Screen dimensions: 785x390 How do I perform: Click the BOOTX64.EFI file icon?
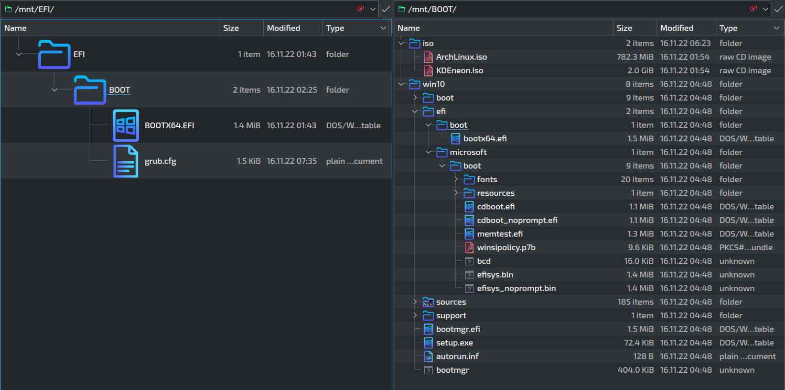[126, 126]
